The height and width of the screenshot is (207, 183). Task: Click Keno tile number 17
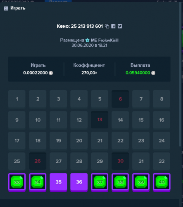tap(17, 140)
